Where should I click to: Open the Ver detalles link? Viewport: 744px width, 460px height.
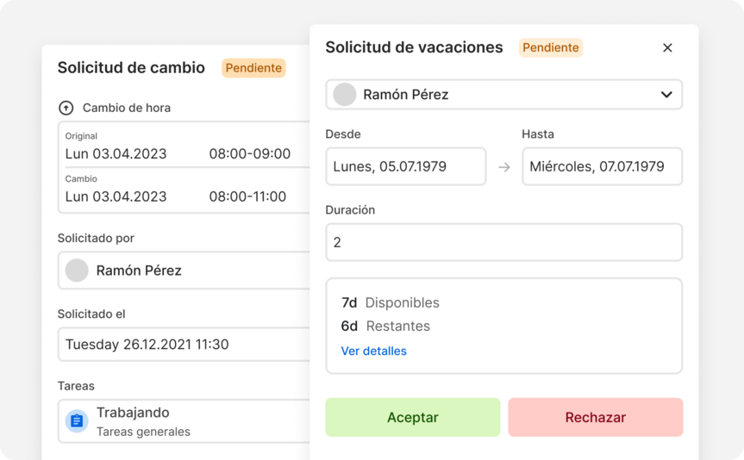tap(373, 351)
